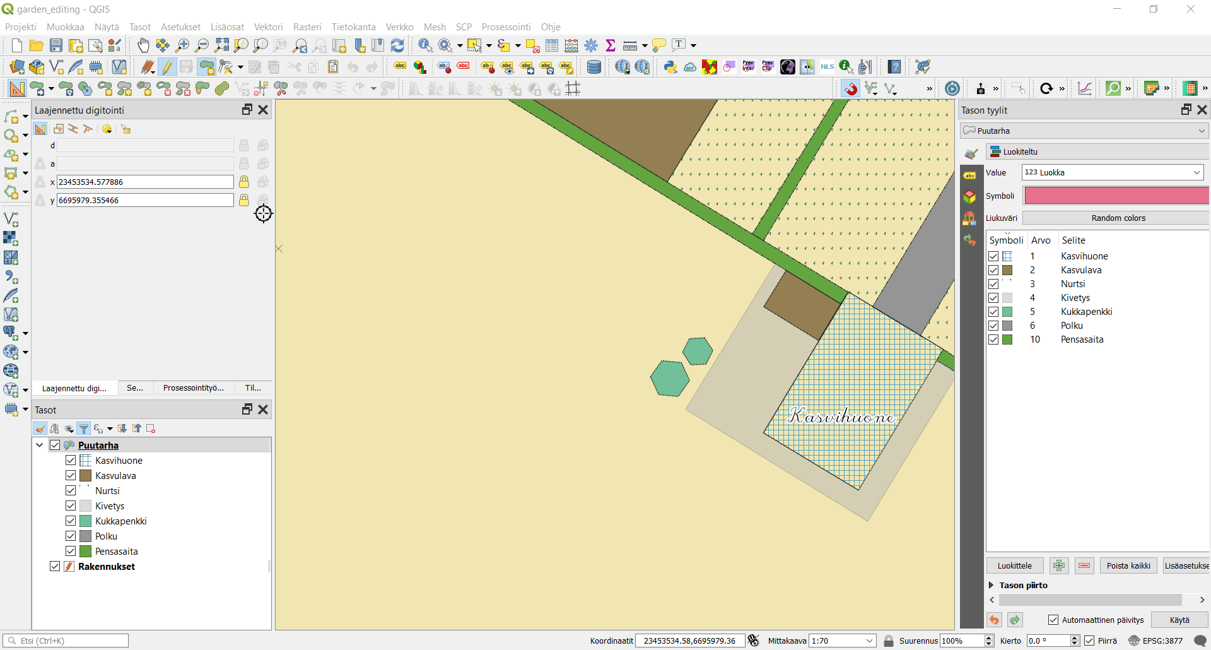The image size is (1211, 650).
Task: Click the green add category plus icon
Action: pos(1059,565)
